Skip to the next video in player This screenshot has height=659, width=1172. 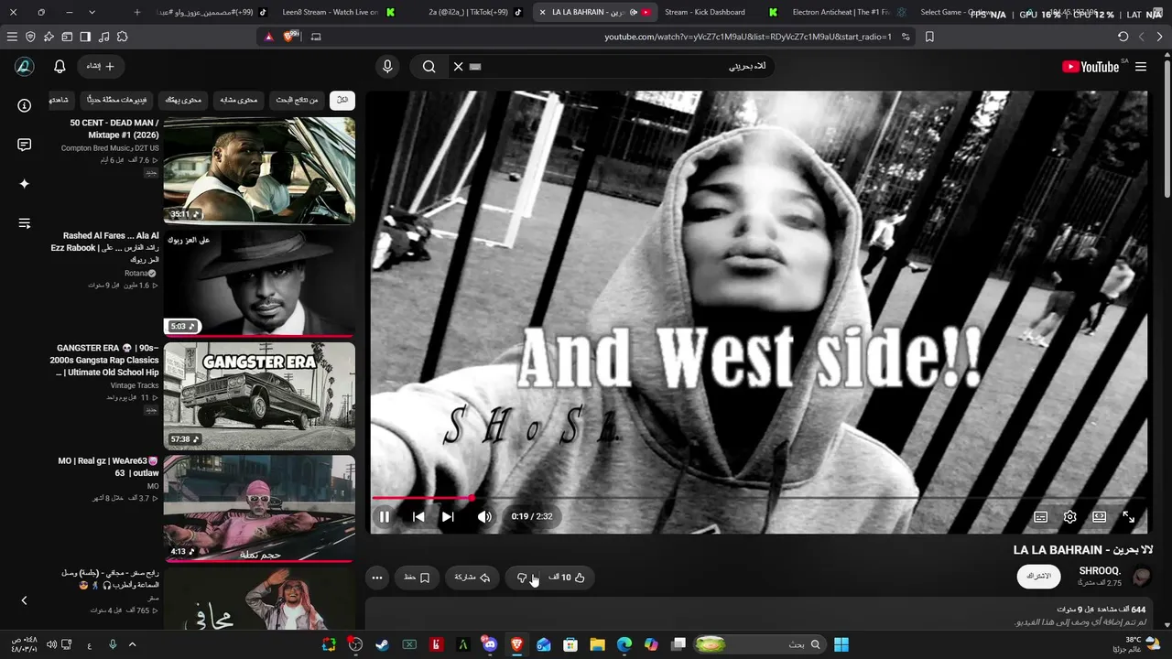[448, 517]
